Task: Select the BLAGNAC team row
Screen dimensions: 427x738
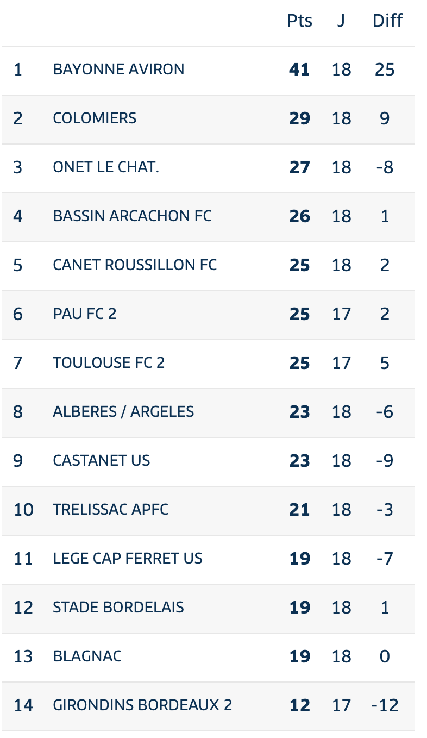Action: [x=208, y=657]
